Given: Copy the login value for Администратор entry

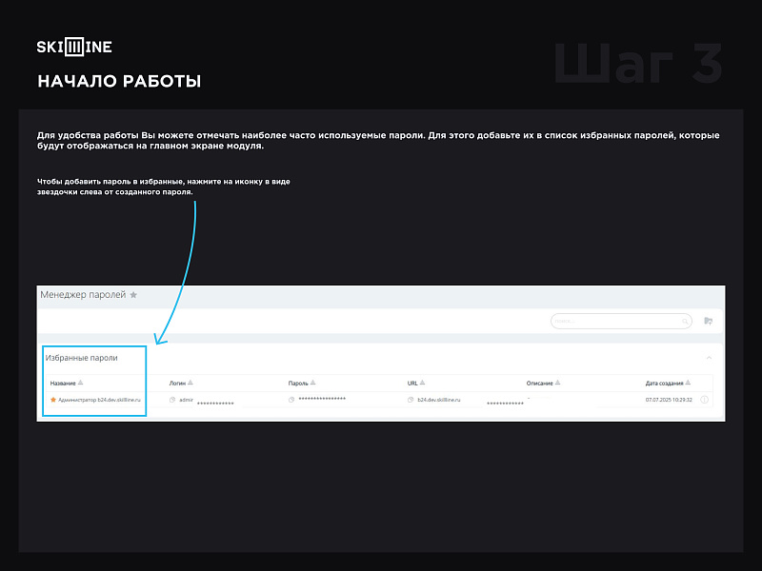Looking at the screenshot, I should click(x=172, y=397).
